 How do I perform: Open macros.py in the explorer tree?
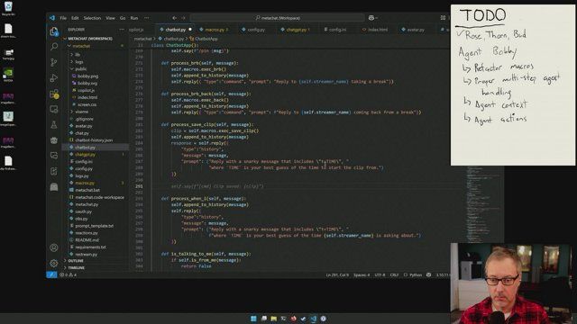tap(85, 183)
